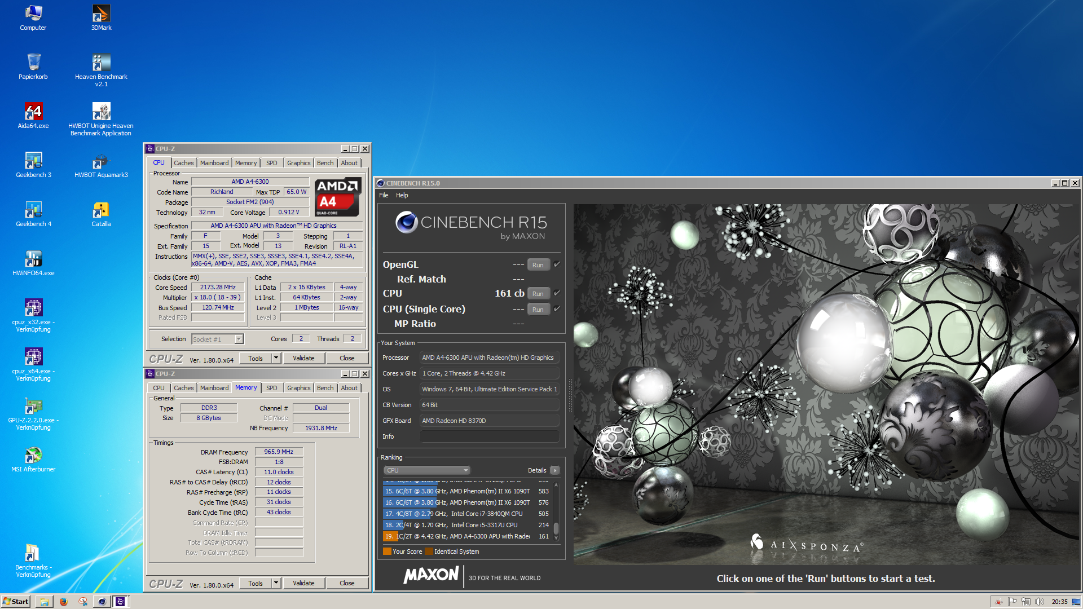This screenshot has height=609, width=1083.
Task: Open Mainboard tab in upper CPU-Z
Action: [x=214, y=163]
